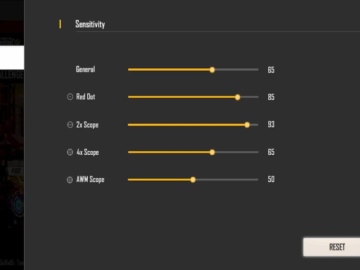This screenshot has width=360, height=270.
Task: Click the Red Dot label text
Action: pyautogui.click(x=86, y=97)
